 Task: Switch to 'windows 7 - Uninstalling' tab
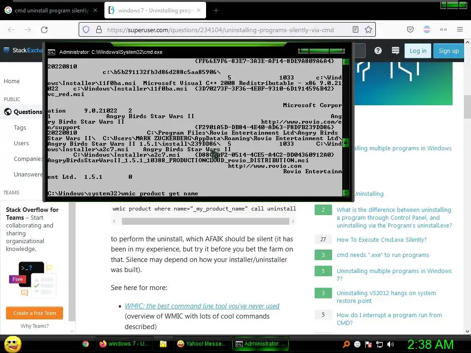pyautogui.click(x=155, y=11)
